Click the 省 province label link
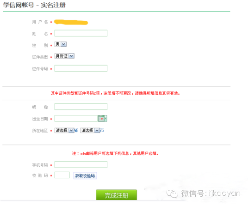 (x=76, y=130)
